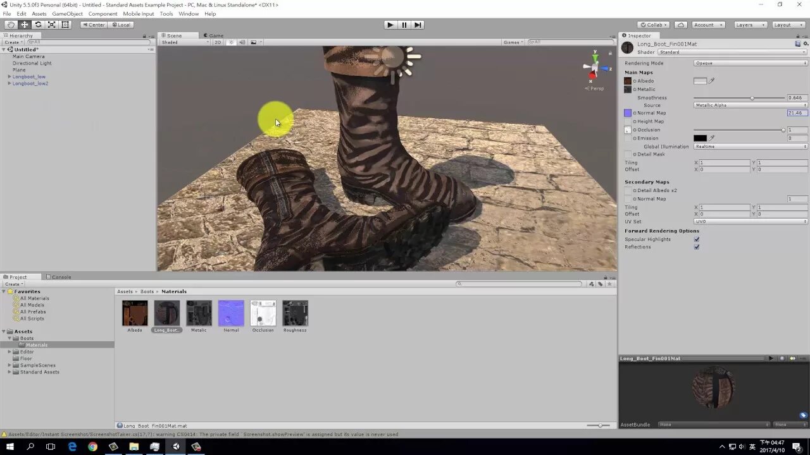
Task: Click the Occlusion texture slot
Action: (628, 130)
